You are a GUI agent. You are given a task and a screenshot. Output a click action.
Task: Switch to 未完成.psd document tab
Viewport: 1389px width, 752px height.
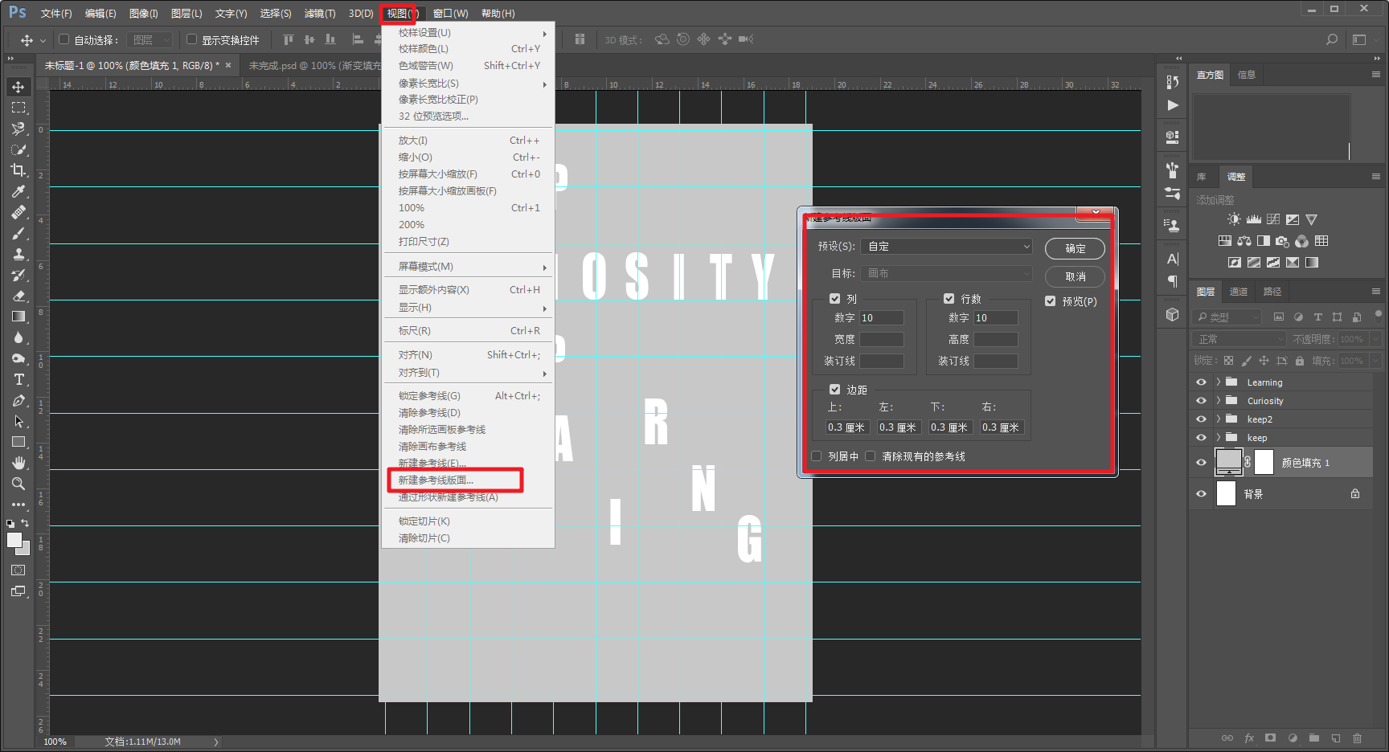pyautogui.click(x=314, y=66)
